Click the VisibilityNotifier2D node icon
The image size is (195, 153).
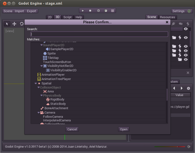pyautogui.click(x=45, y=66)
